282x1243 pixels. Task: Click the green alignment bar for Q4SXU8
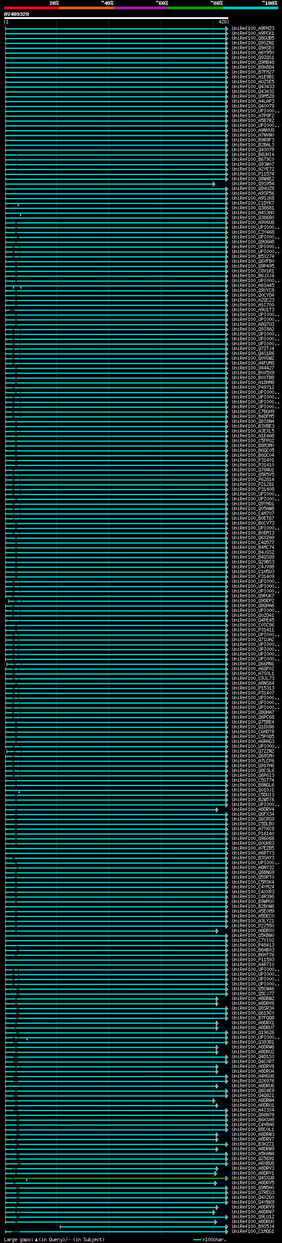coord(116,1178)
